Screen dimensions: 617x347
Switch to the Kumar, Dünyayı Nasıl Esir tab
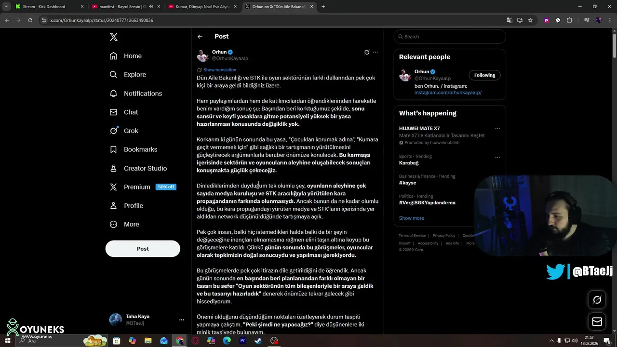point(202,7)
